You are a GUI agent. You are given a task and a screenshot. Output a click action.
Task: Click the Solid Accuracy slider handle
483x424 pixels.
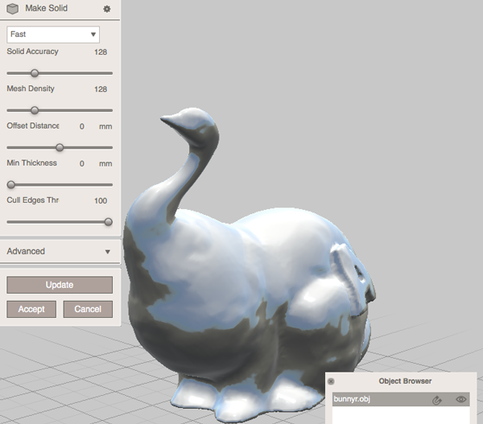tap(35, 73)
